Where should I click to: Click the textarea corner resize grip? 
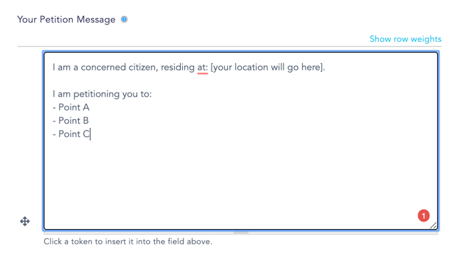coord(434,225)
